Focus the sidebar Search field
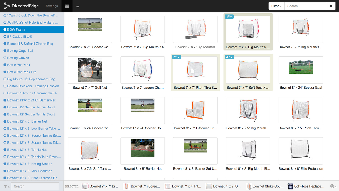Image resolution: width=339 pixels, height=191 pixels. point(35,186)
